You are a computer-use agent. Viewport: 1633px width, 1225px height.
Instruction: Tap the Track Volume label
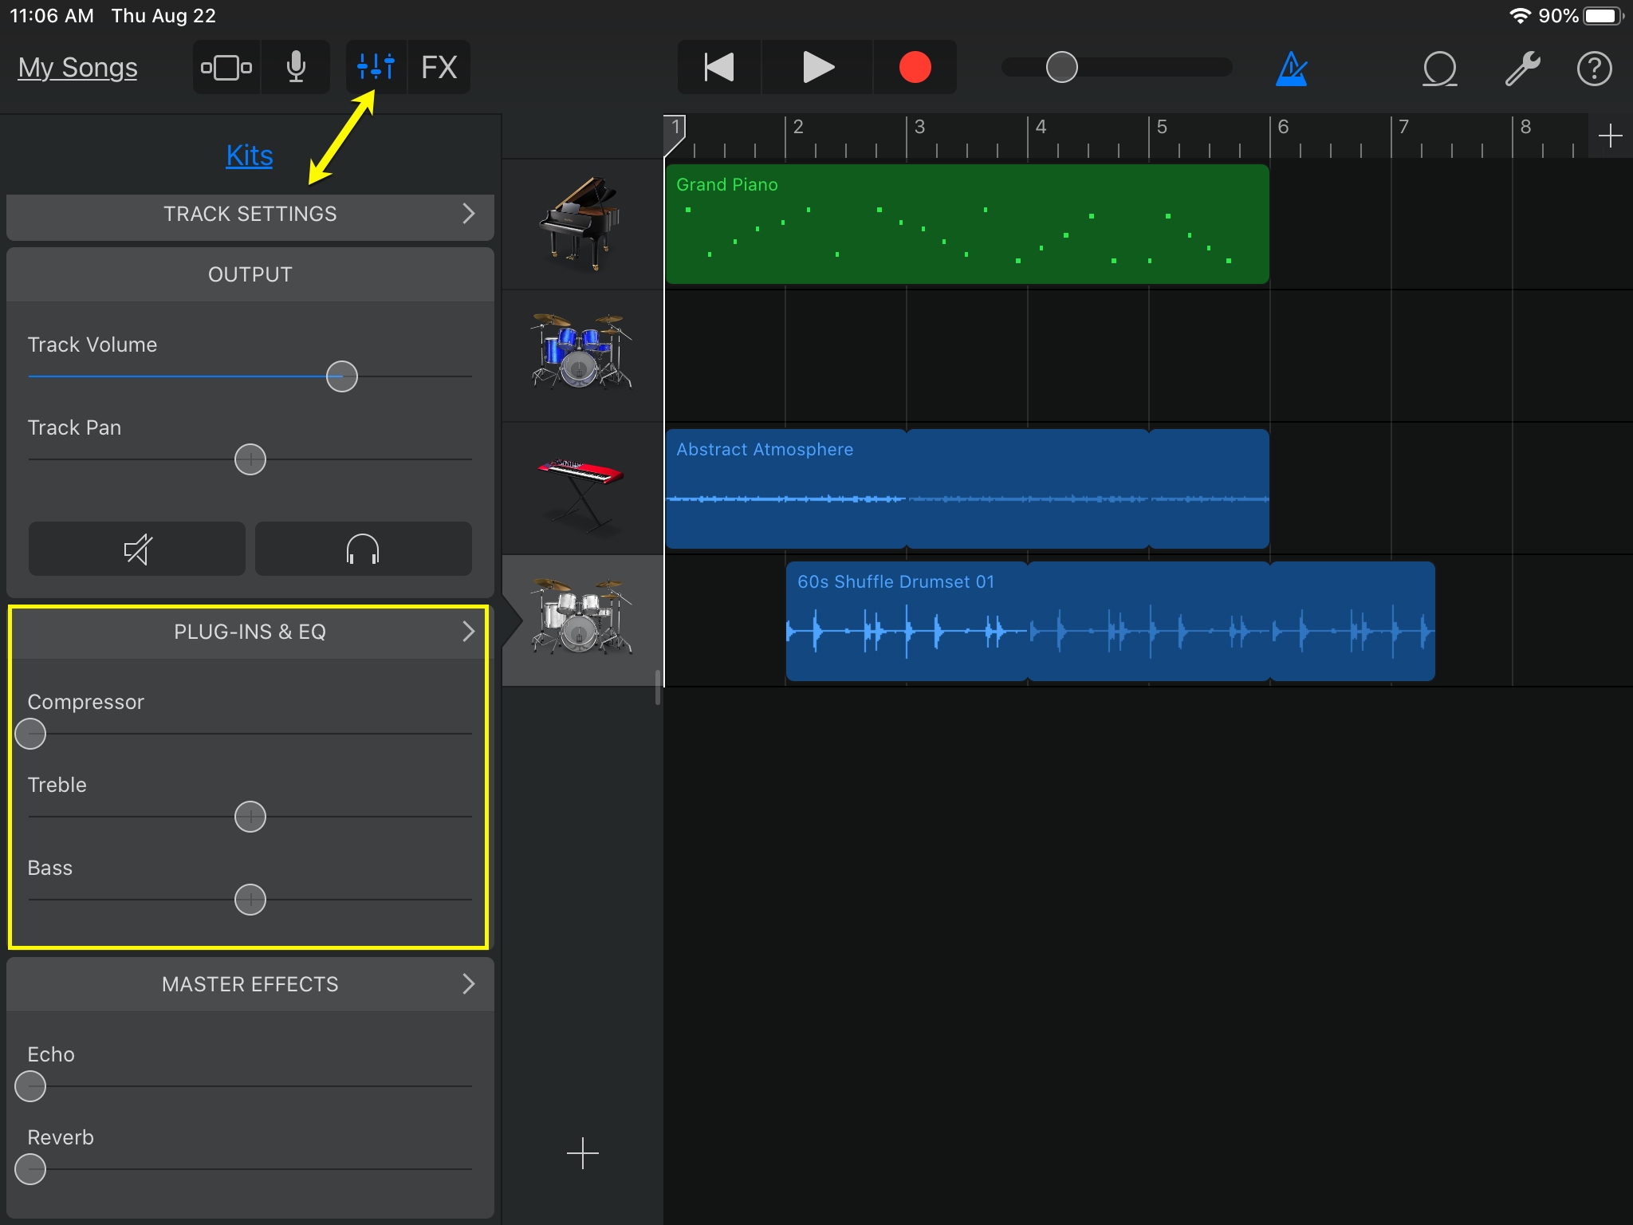click(x=92, y=345)
